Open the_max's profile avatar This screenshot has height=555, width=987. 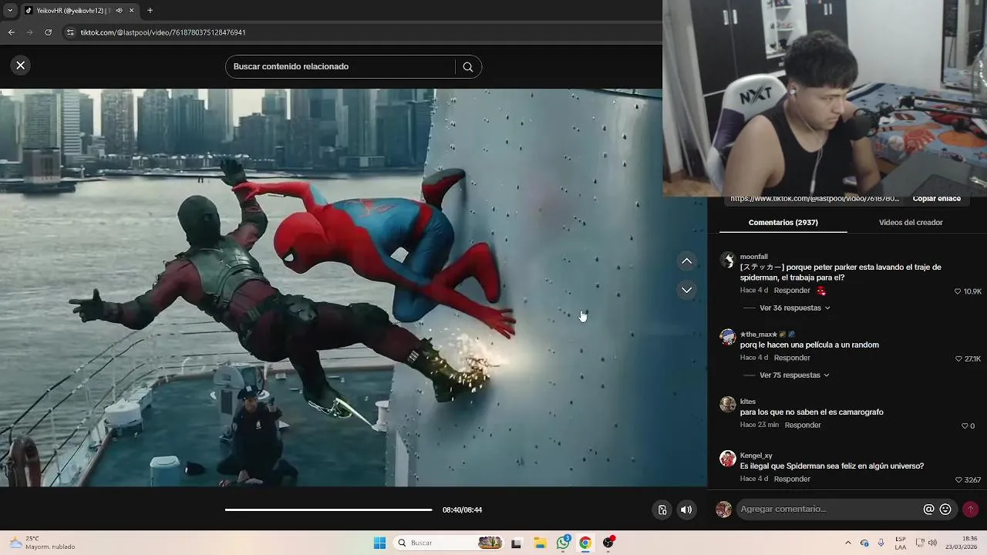727,337
